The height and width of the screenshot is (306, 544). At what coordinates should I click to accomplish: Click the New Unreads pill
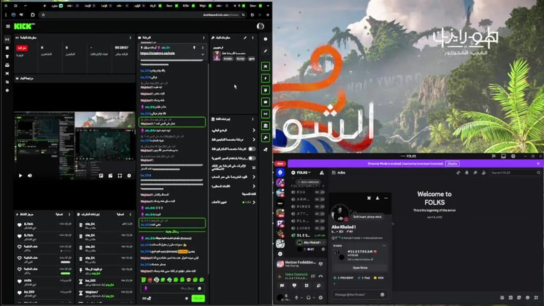307,182
